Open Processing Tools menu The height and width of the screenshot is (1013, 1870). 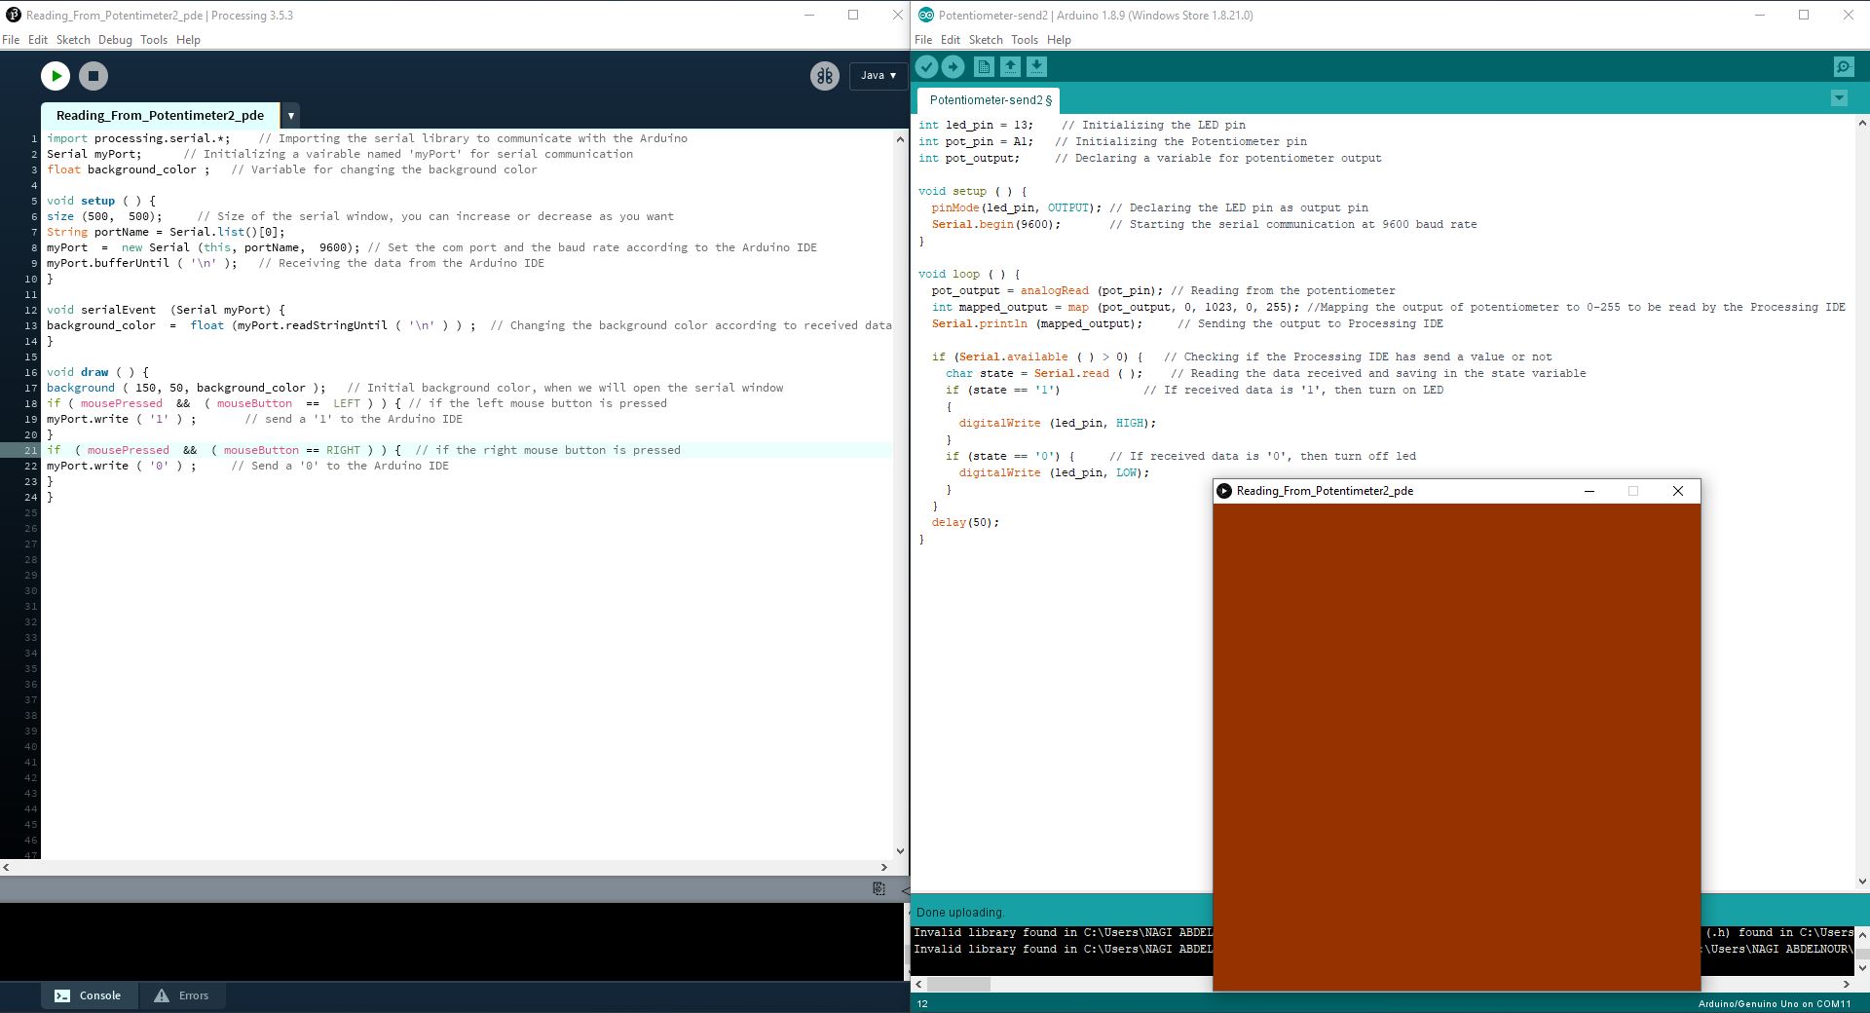(154, 40)
